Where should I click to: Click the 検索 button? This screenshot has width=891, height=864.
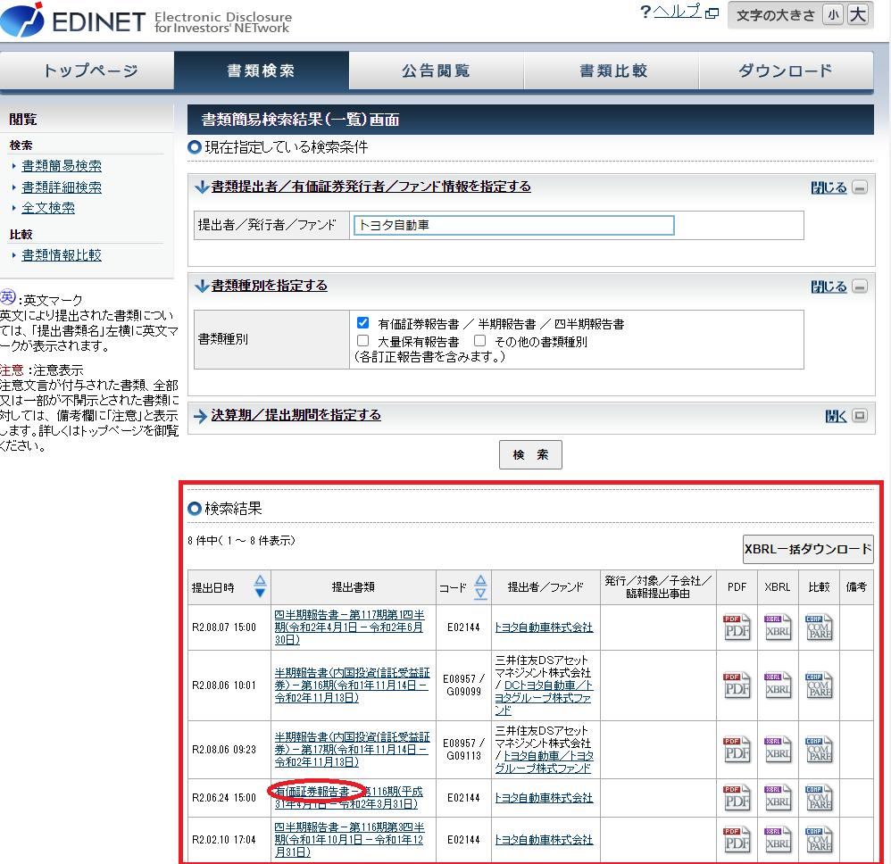pos(530,455)
